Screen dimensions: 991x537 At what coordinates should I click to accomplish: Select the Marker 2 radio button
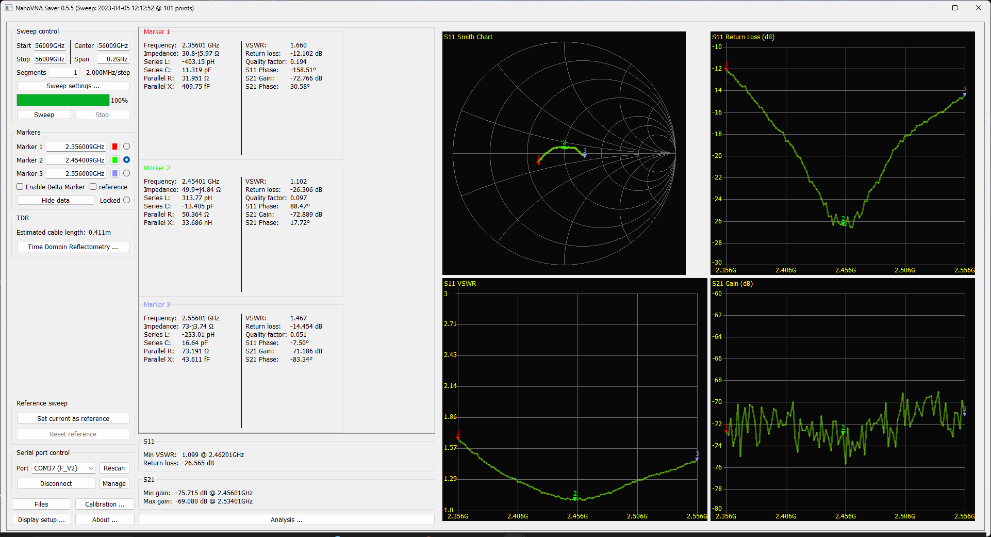126,160
